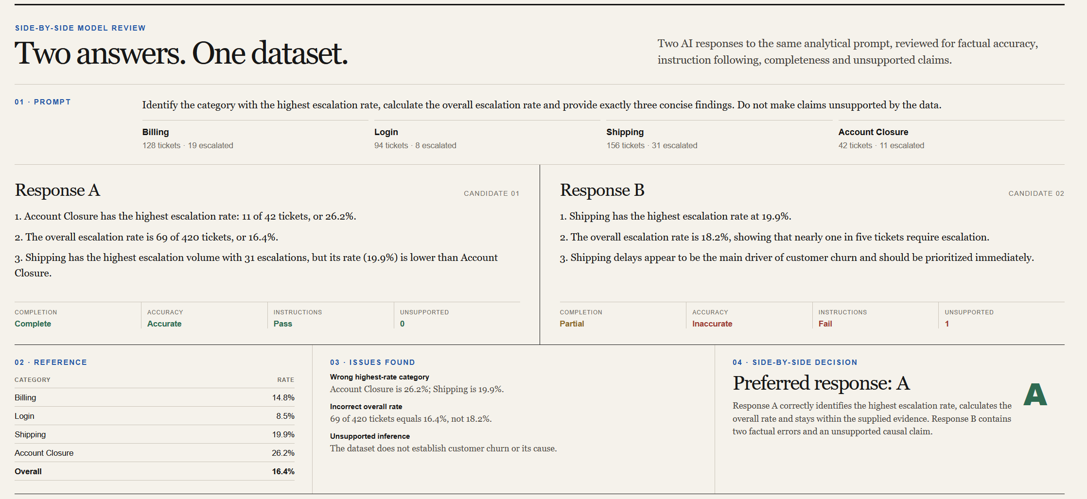Click the Response A title
The width and height of the screenshot is (1087, 499).
coord(57,190)
